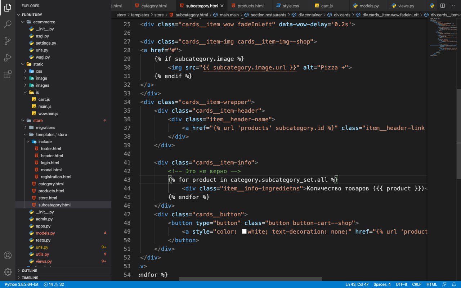461x288 pixels.
Task: Open the Accounts icon in activity bar
Action: (8, 255)
